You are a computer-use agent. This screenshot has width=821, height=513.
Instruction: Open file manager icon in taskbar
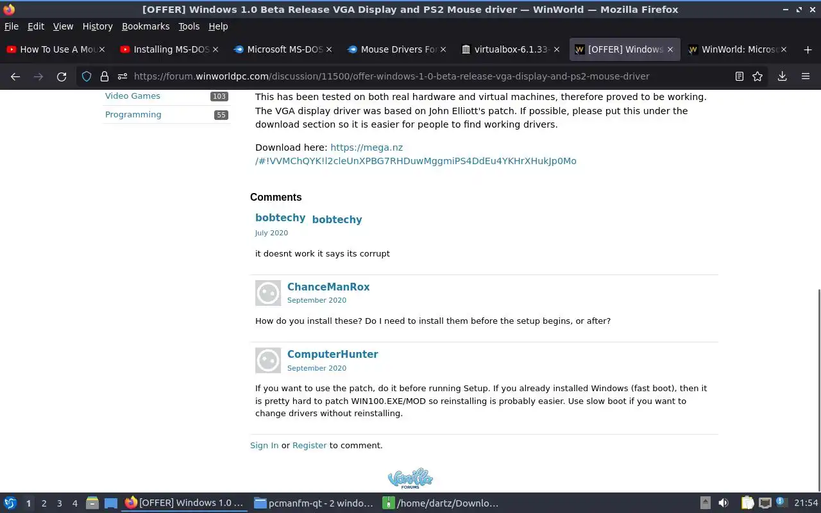[x=92, y=503]
